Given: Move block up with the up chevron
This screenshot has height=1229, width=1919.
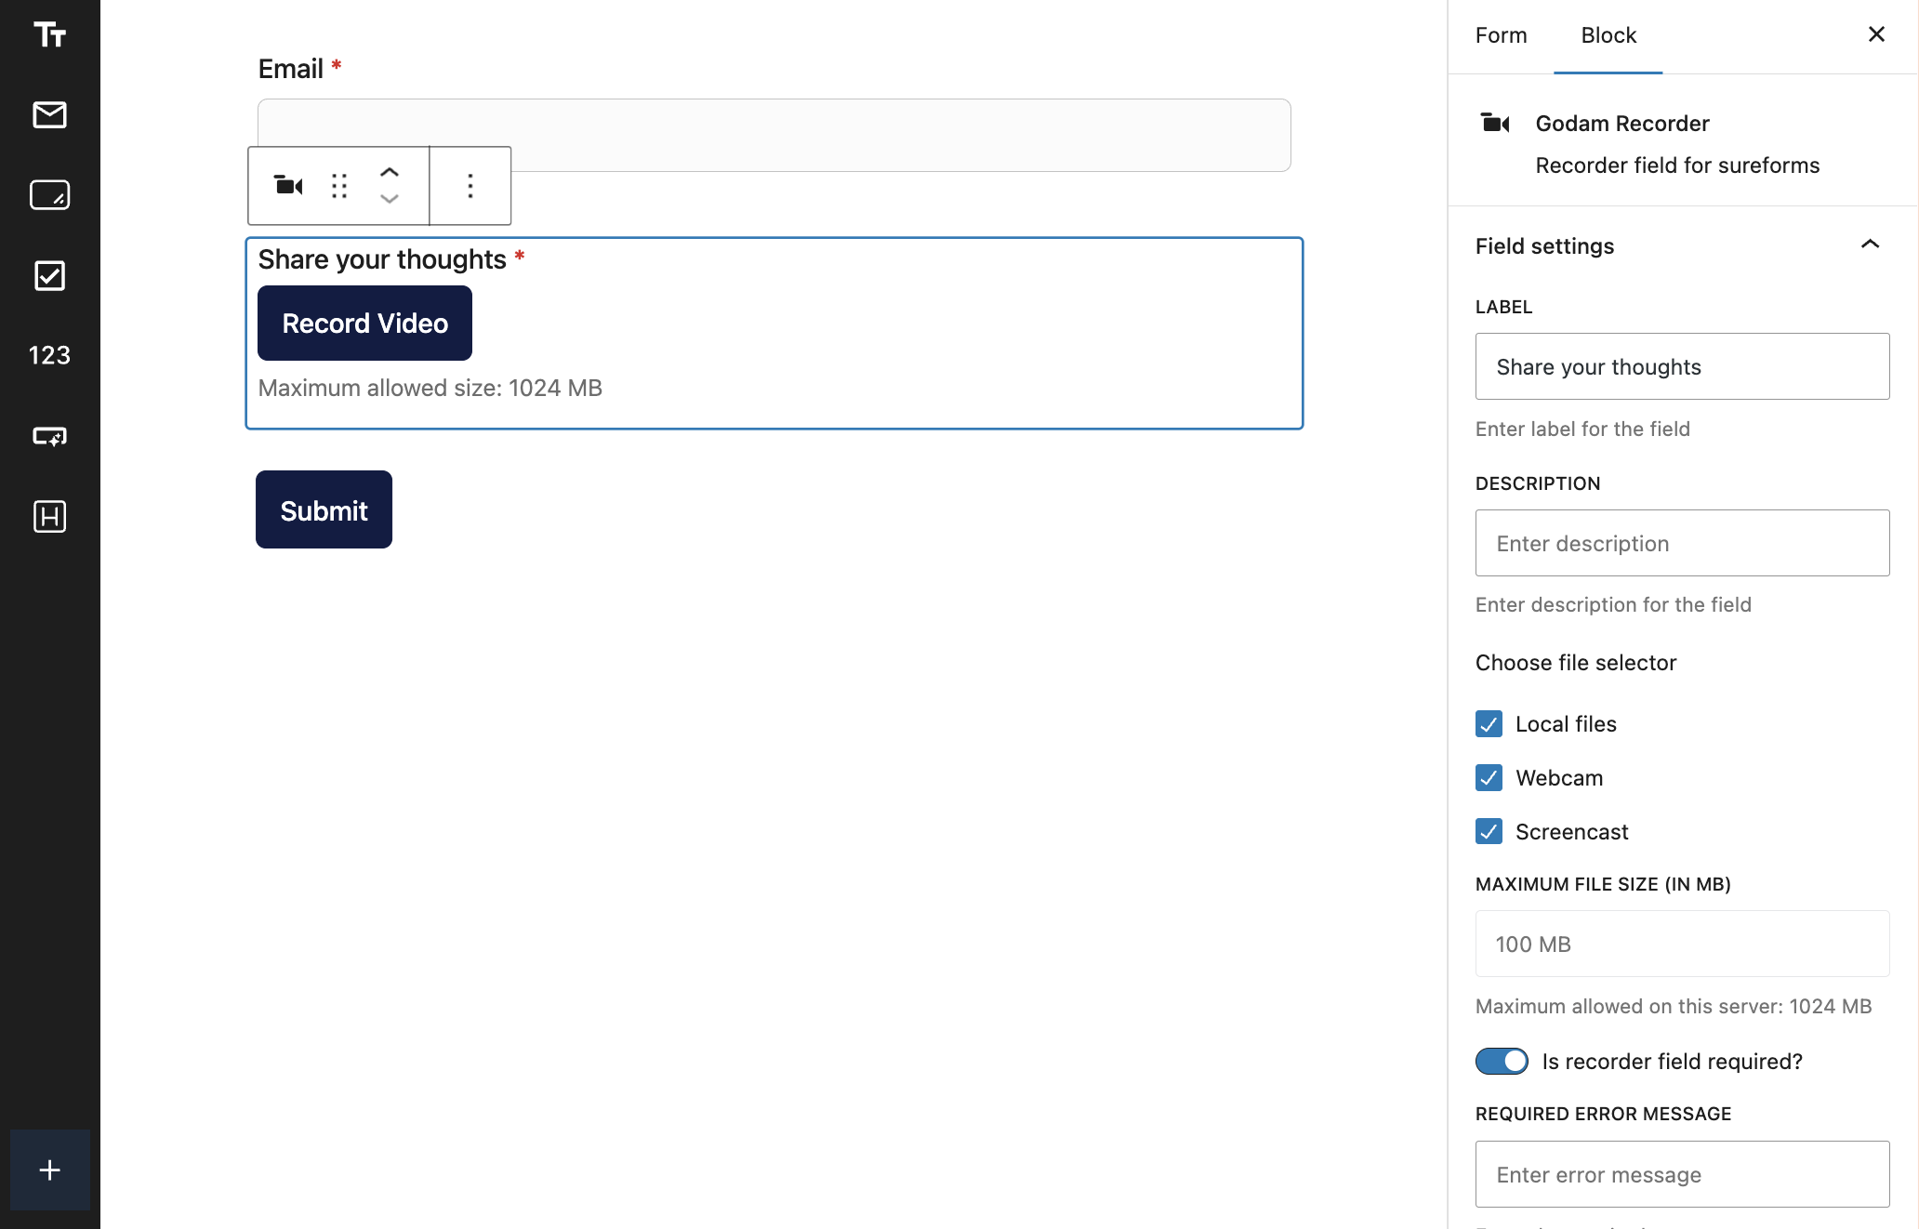Looking at the screenshot, I should 390,172.
